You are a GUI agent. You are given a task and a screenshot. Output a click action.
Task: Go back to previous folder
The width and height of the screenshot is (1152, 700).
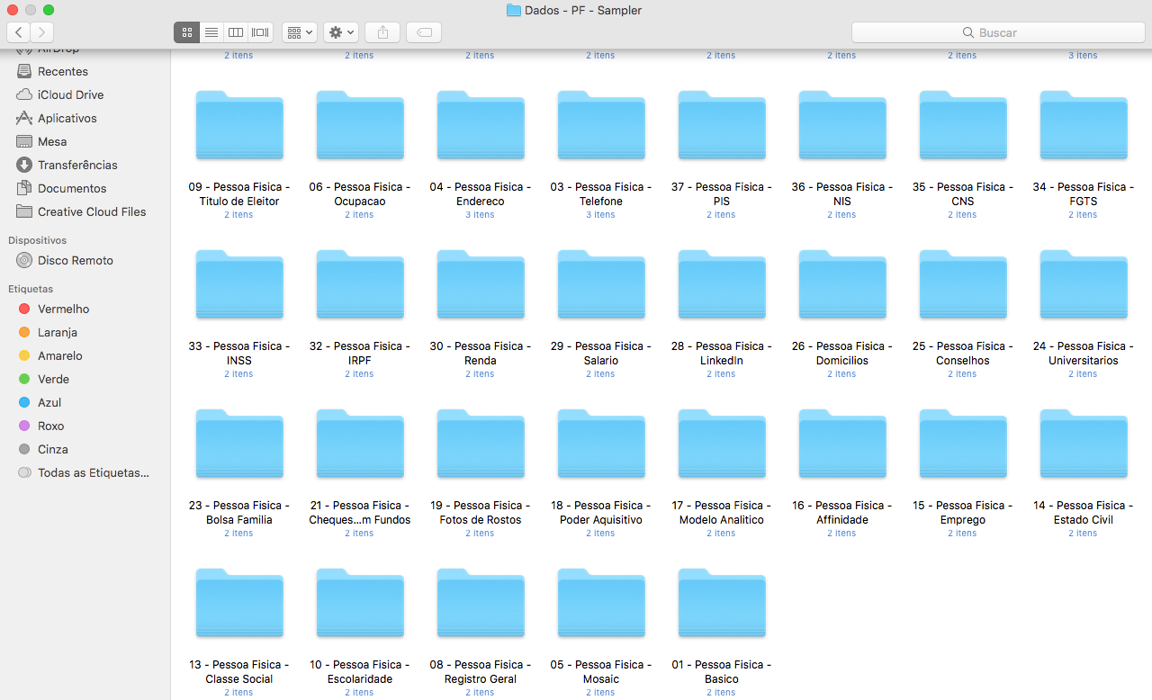[19, 32]
